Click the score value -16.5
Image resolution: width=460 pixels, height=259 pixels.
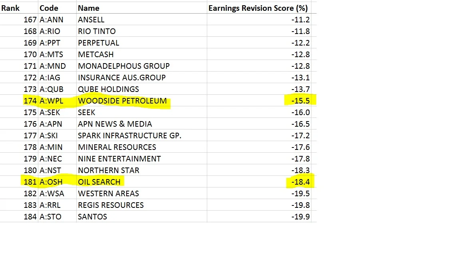(300, 124)
